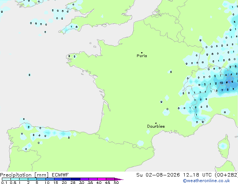This screenshot has height=184, width=238.
Task: Click the 7 mm precipitation value on the map
Action: [222, 90]
